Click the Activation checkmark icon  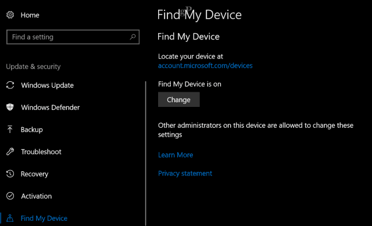coord(10,196)
